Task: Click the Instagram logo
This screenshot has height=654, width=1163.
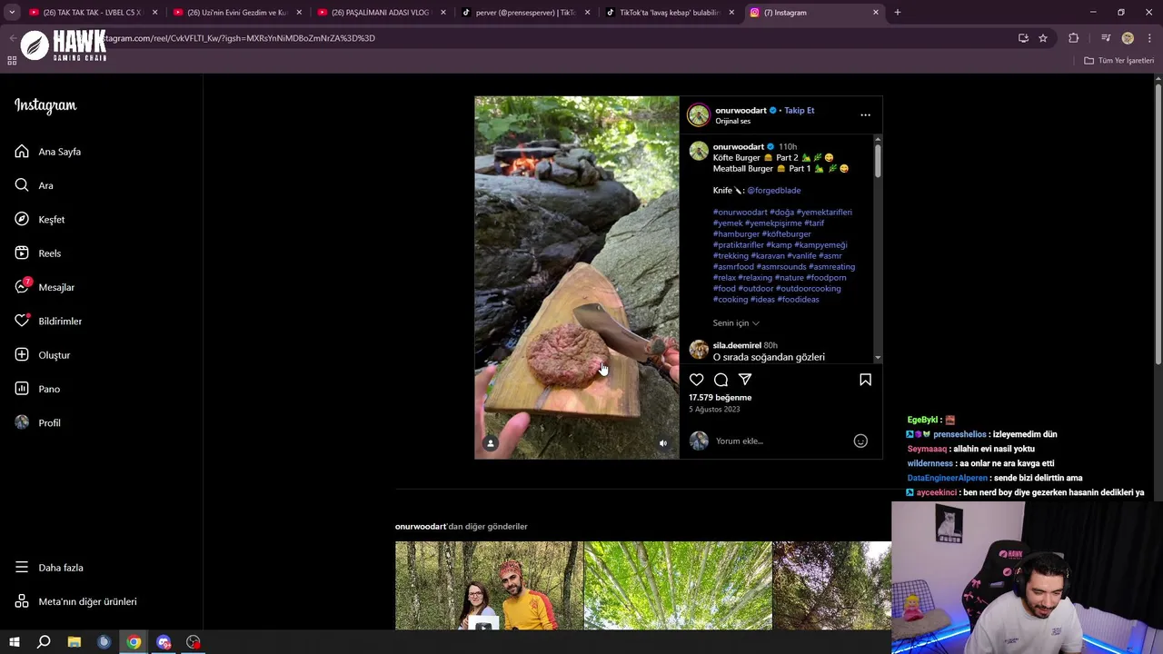Action: [45, 106]
